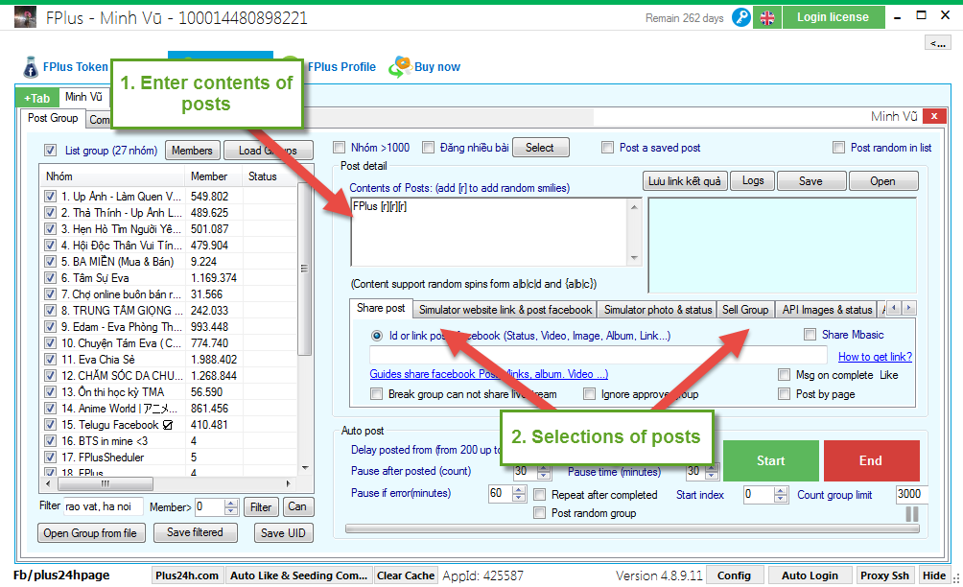Check the Post a saved post option

tap(607, 148)
